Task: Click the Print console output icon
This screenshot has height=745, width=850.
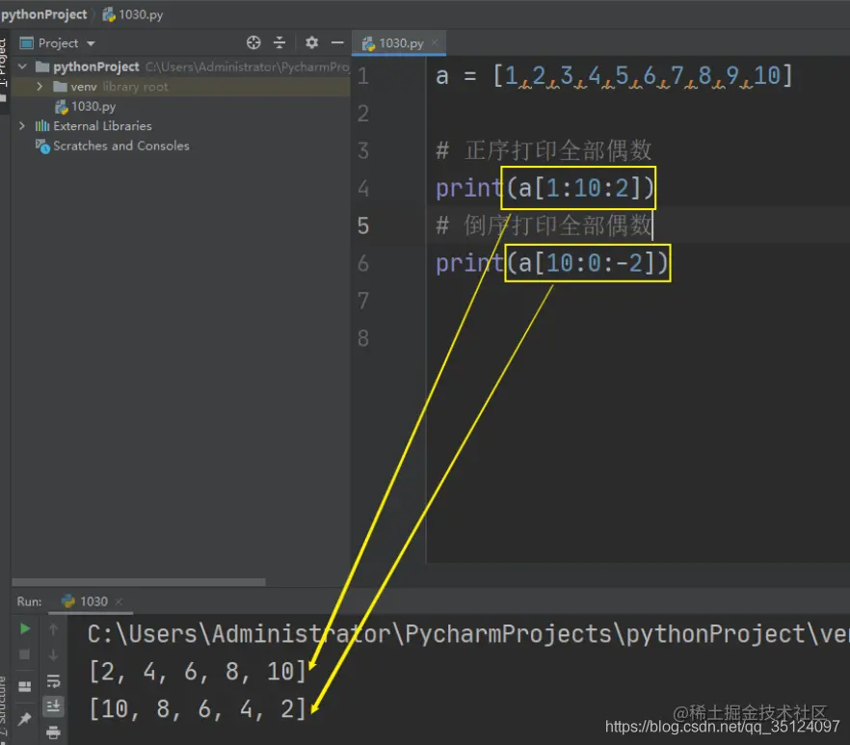Action: [x=53, y=732]
